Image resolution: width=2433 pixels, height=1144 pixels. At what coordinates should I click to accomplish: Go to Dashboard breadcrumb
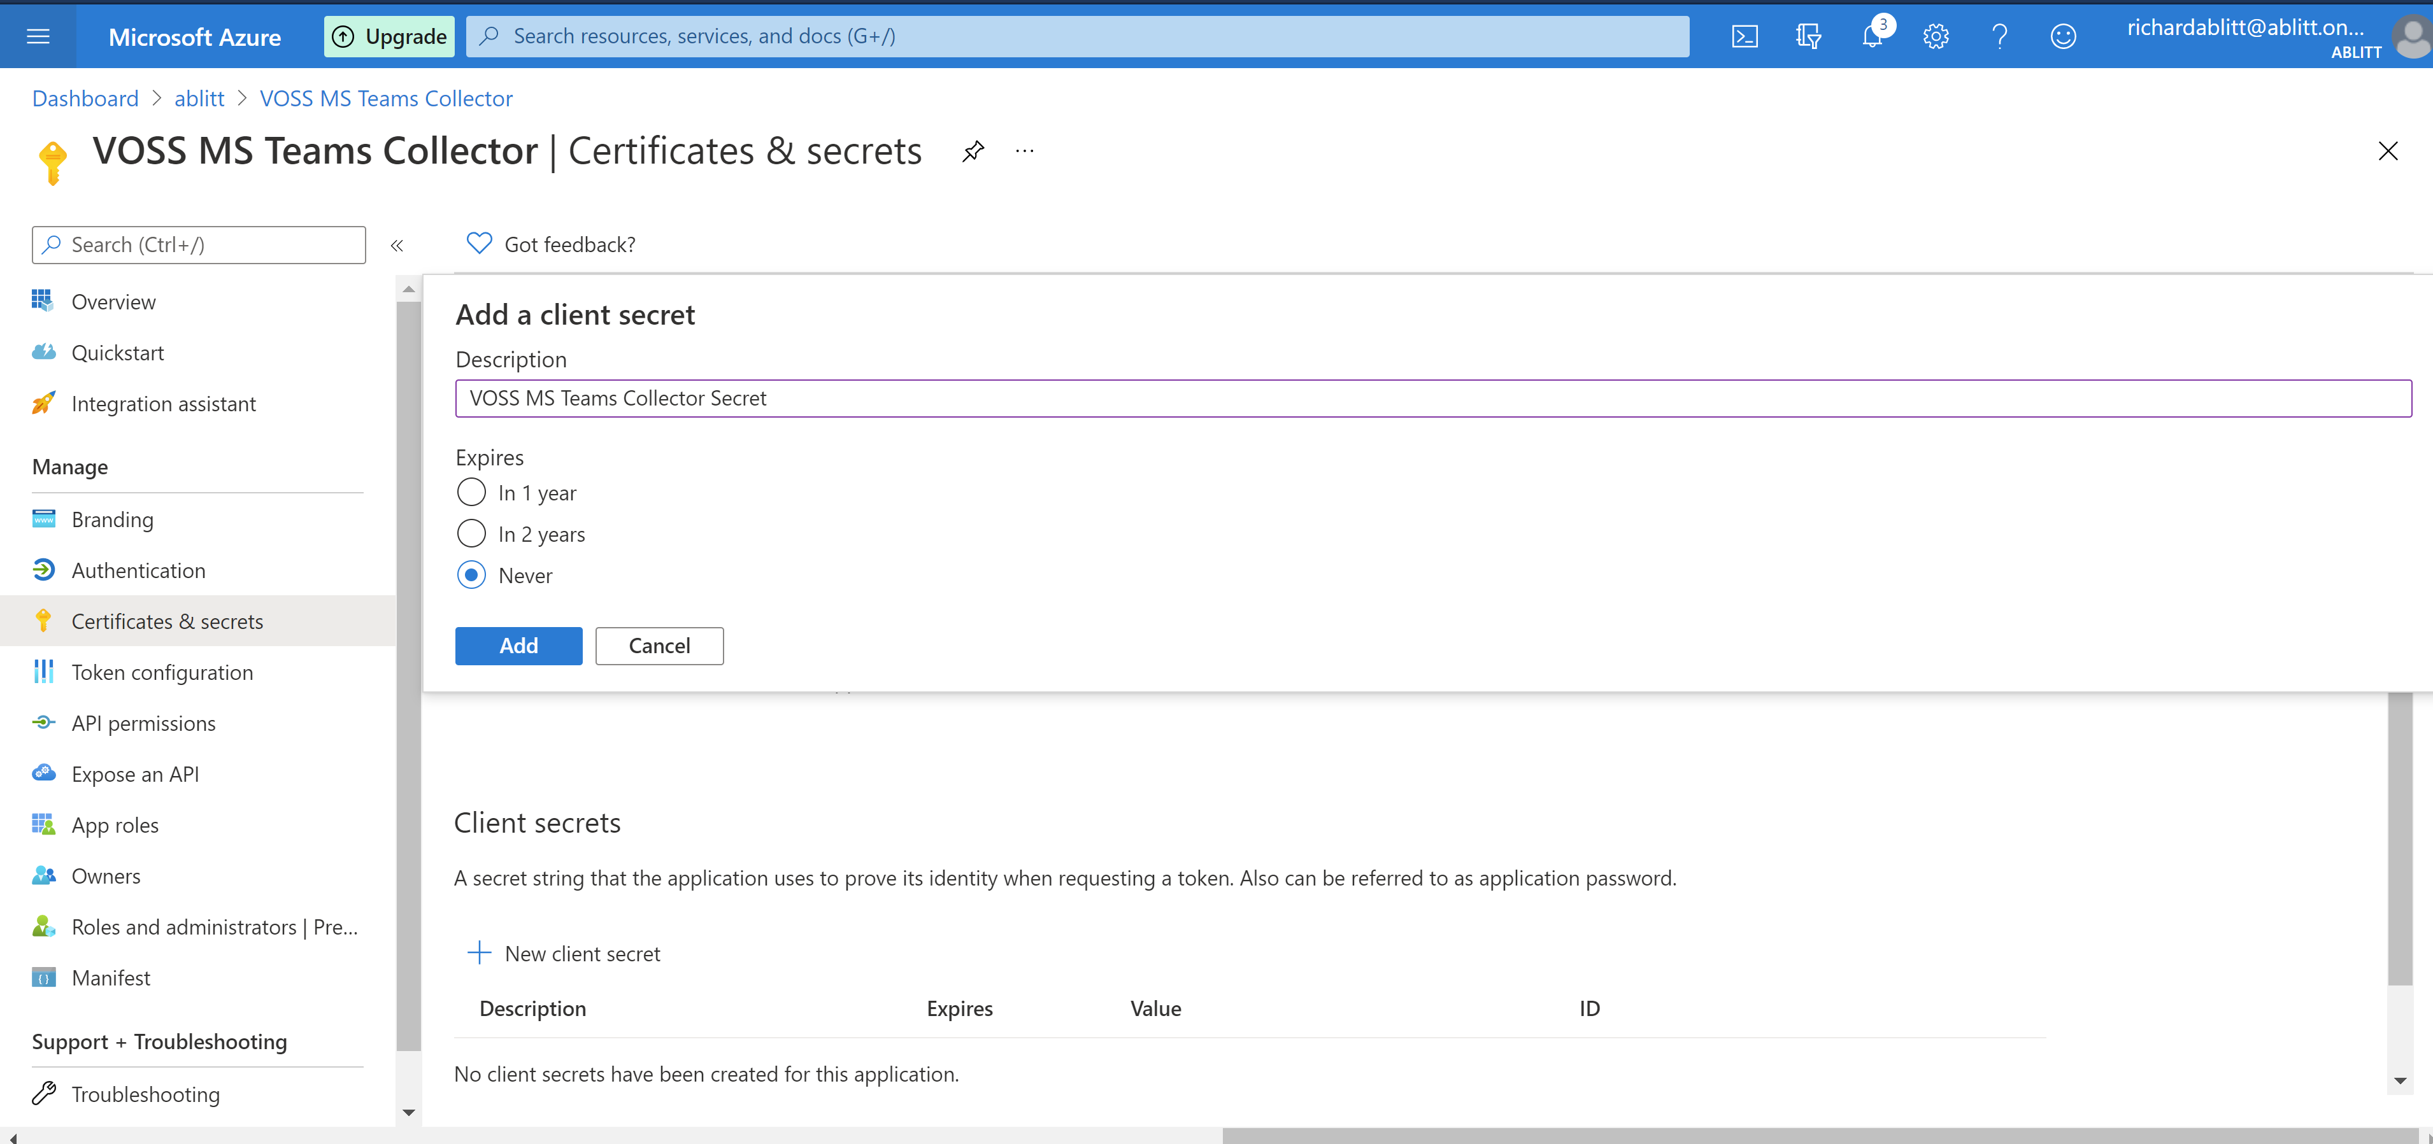(85, 98)
